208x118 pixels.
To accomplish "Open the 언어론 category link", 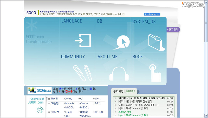I will (54, 99).
